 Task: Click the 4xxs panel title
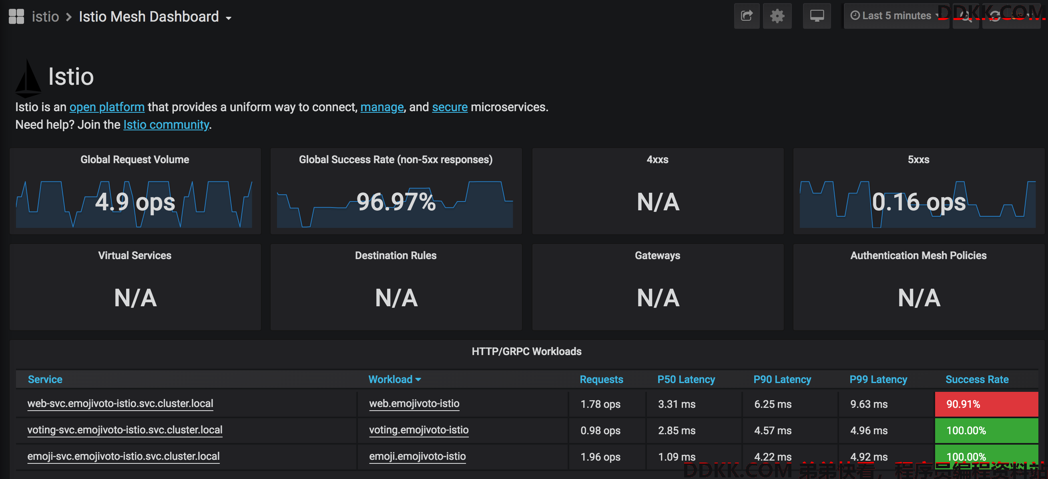[x=657, y=159]
